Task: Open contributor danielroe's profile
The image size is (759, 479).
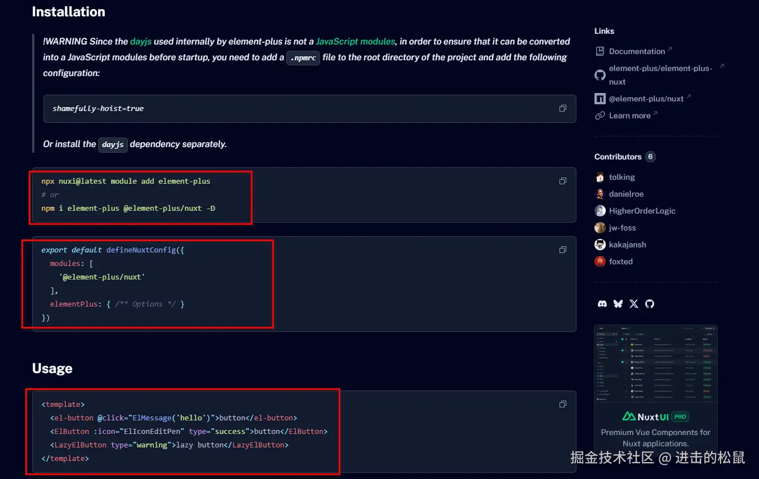Action: click(x=626, y=194)
